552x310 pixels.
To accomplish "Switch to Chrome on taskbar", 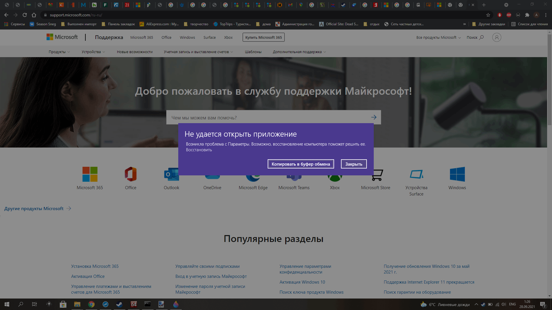I will pyautogui.click(x=91, y=304).
